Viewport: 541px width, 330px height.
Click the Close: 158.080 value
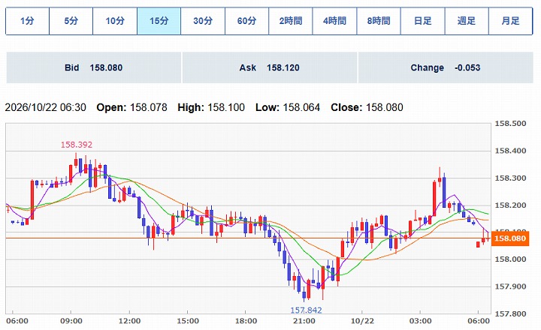coord(367,107)
